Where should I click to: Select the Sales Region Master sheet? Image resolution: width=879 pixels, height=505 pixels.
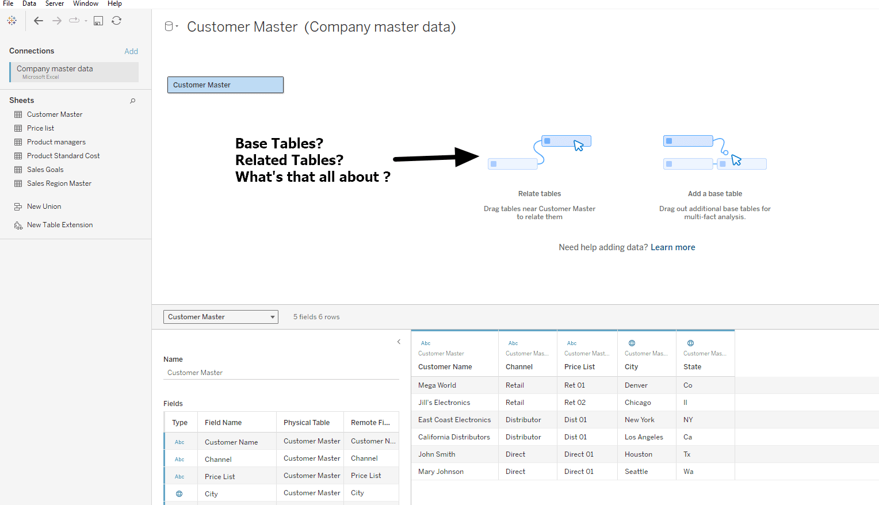[x=59, y=183]
